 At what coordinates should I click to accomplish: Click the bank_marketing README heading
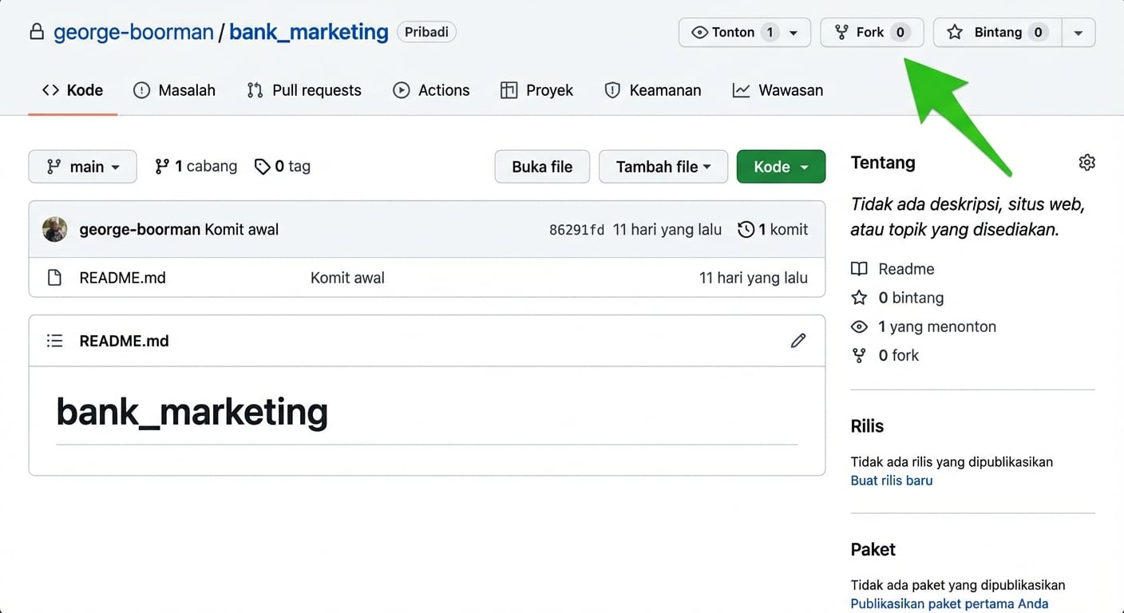tap(192, 412)
